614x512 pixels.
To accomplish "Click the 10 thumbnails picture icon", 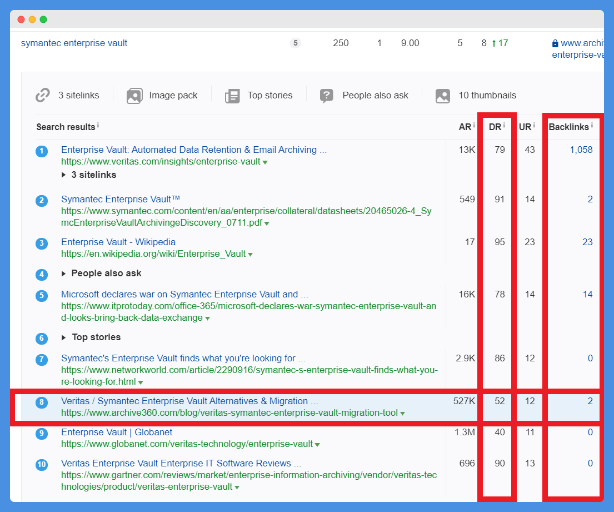I will click(x=443, y=96).
